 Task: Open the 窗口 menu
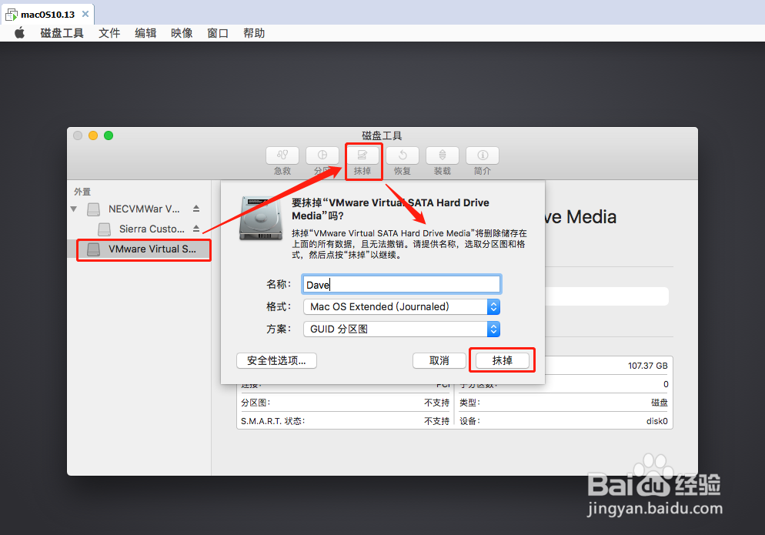[218, 33]
